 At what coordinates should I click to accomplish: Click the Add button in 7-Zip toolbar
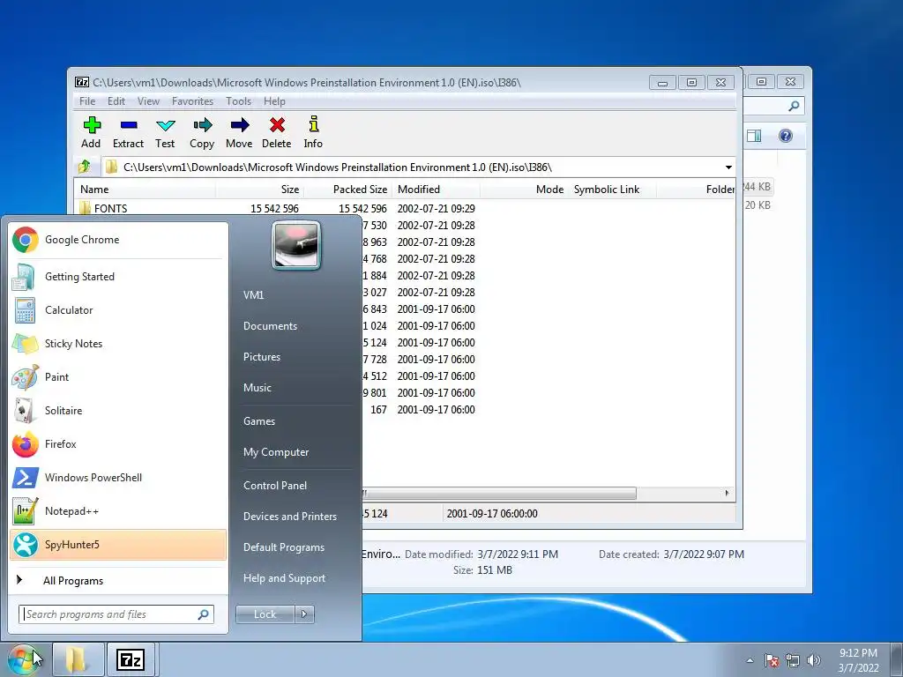tap(91, 132)
